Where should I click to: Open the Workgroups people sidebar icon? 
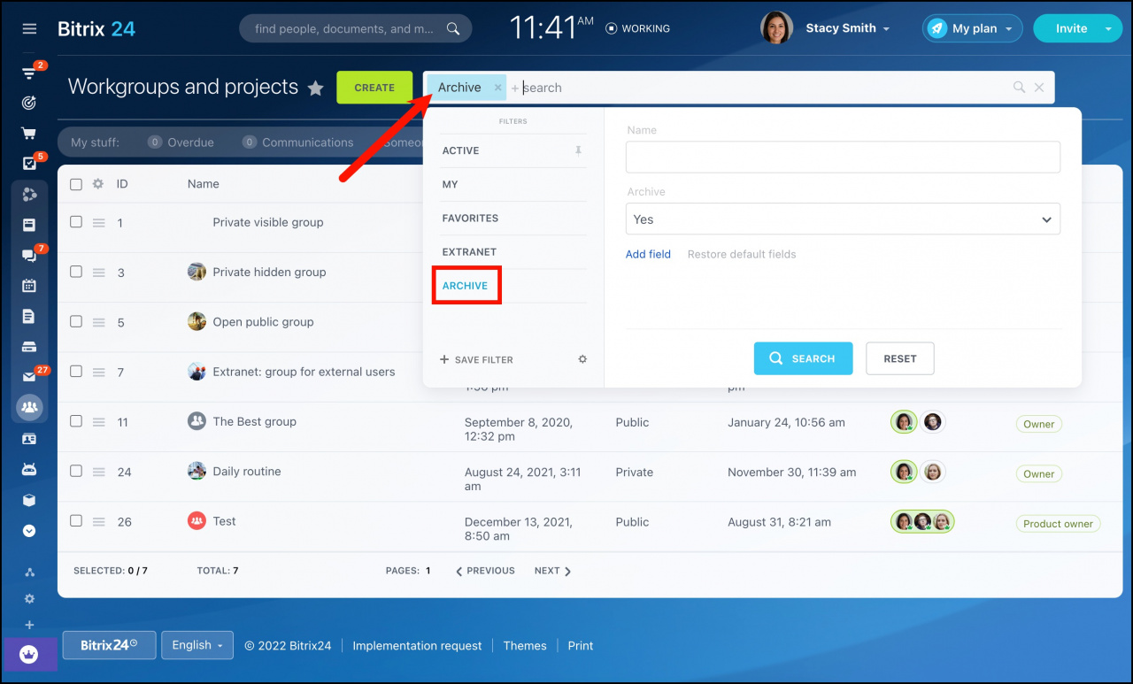point(29,407)
